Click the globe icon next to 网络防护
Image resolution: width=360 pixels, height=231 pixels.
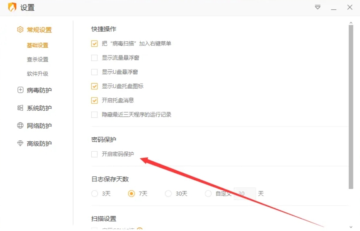tap(20, 125)
